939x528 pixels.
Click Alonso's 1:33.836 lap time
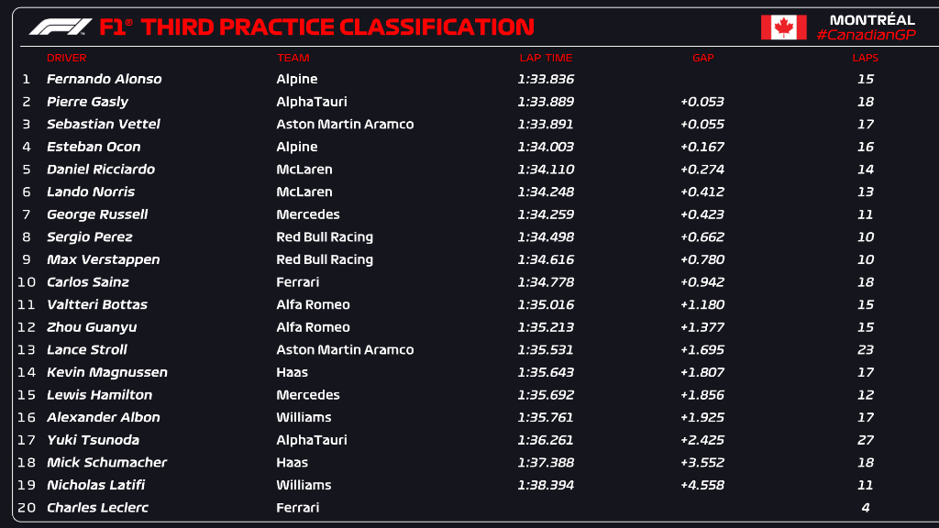(x=546, y=79)
